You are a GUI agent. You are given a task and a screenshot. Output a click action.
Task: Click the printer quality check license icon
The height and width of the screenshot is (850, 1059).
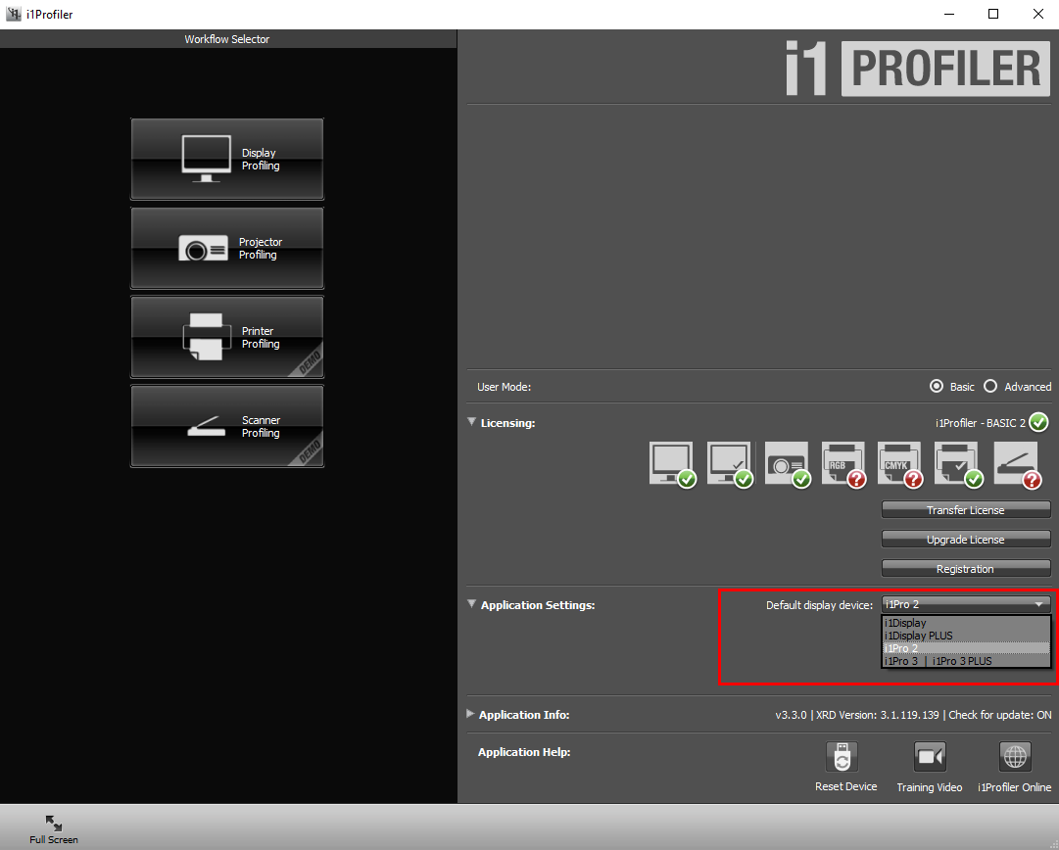[958, 464]
